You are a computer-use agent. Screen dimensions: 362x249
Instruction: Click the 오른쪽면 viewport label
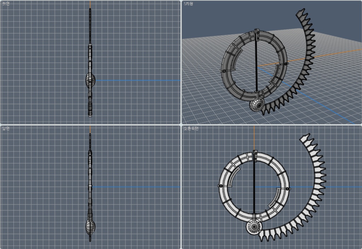click(191, 128)
